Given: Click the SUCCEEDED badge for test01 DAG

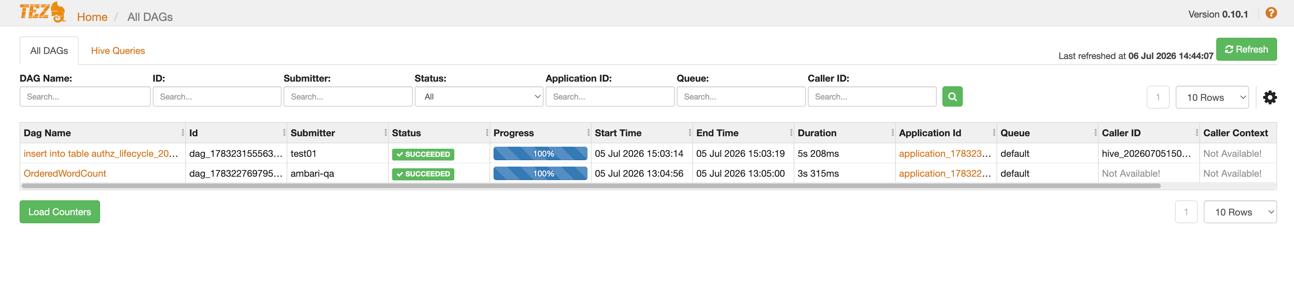Looking at the screenshot, I should coord(423,154).
